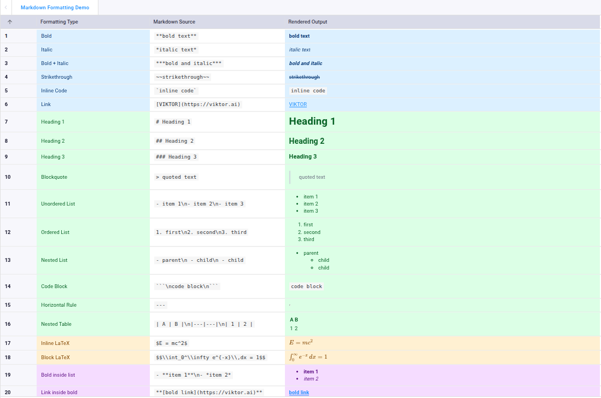Click the **bold text** source cell
601x398 pixels.
[217, 36]
